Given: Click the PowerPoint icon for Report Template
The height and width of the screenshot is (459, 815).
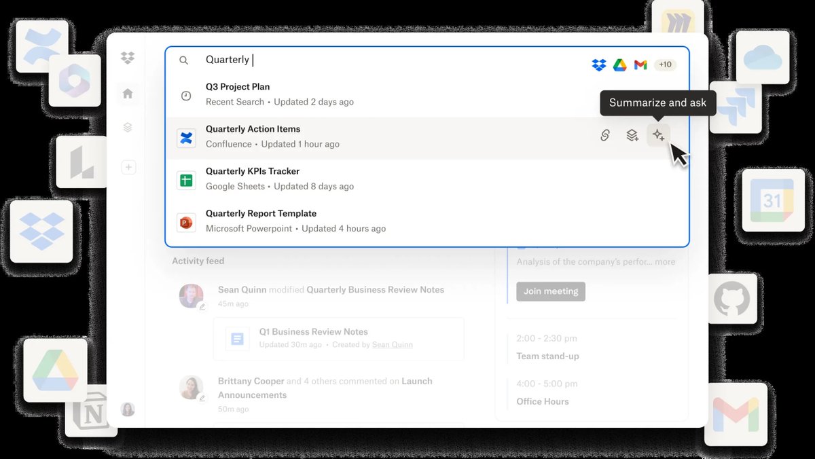Looking at the screenshot, I should click(186, 223).
